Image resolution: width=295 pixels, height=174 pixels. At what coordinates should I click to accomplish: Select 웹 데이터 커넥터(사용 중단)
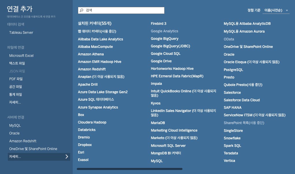tap(97, 31)
